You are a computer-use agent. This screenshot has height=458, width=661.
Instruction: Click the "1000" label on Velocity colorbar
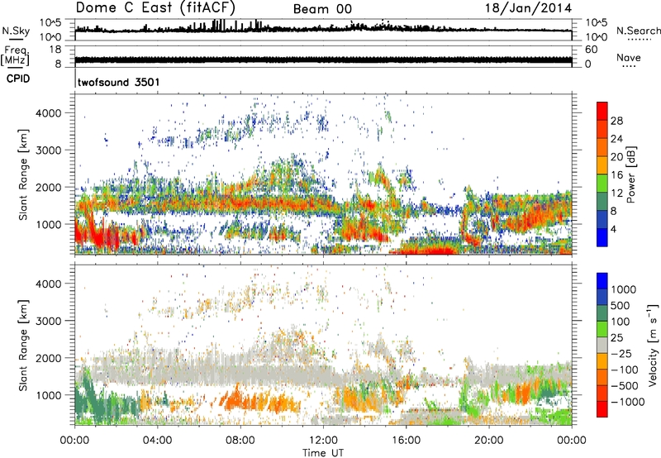point(623,289)
